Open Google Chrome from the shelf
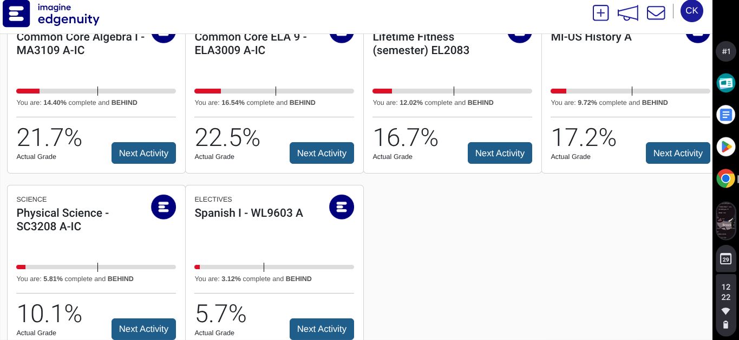The width and height of the screenshot is (739, 340). 725,178
